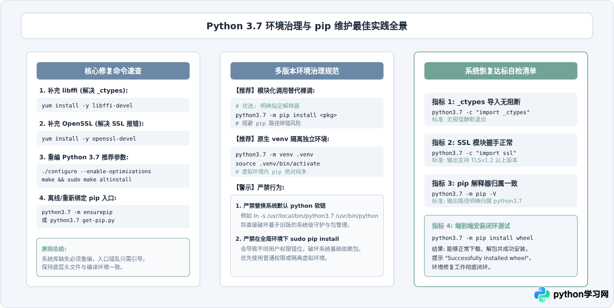
Task: Click the heading '【推荐】模块化调用替代裸调:'
Action: pos(274,91)
